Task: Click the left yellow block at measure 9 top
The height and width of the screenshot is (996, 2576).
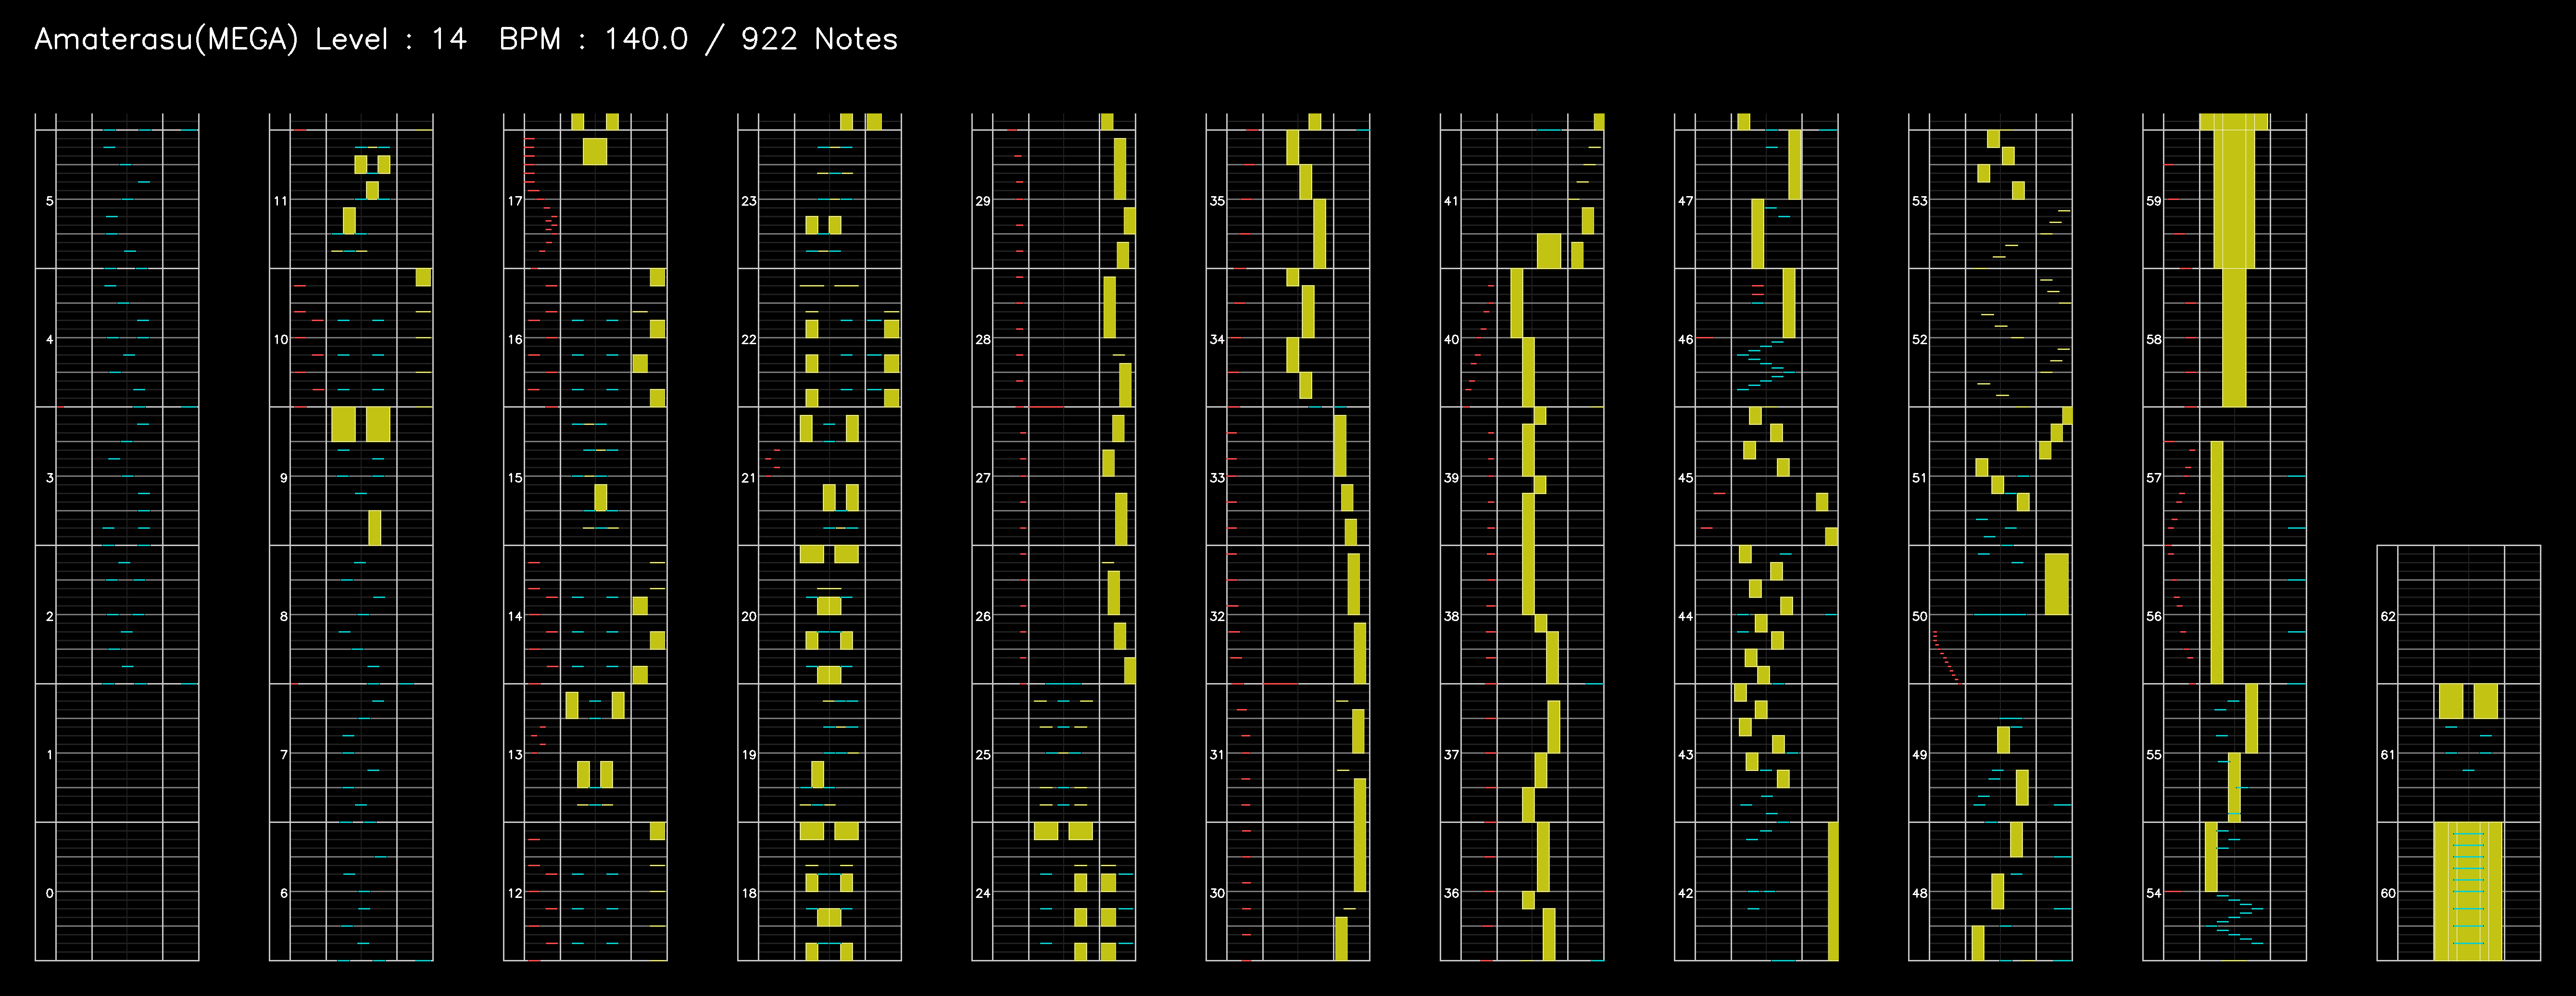Action: coord(343,424)
